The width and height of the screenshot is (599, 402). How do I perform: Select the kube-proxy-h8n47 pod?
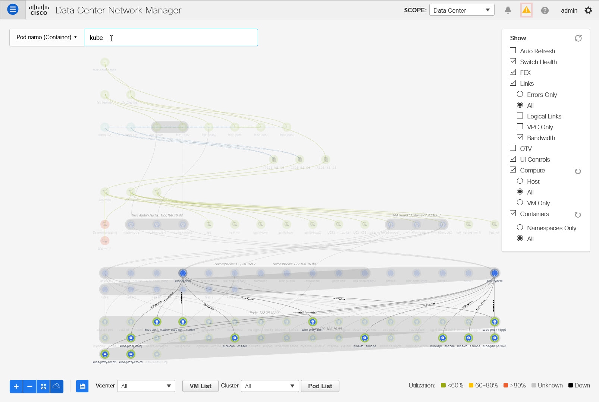tap(495, 338)
